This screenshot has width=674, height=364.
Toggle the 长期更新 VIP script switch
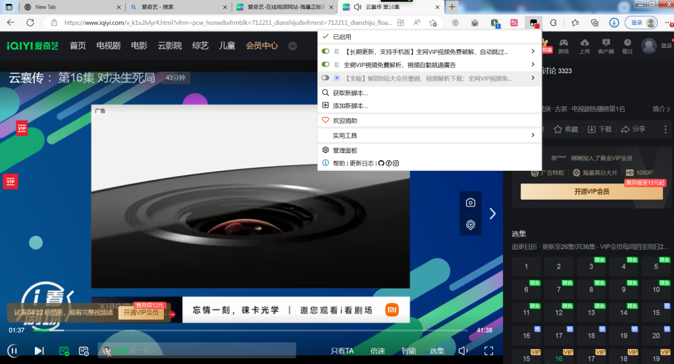pyautogui.click(x=325, y=51)
